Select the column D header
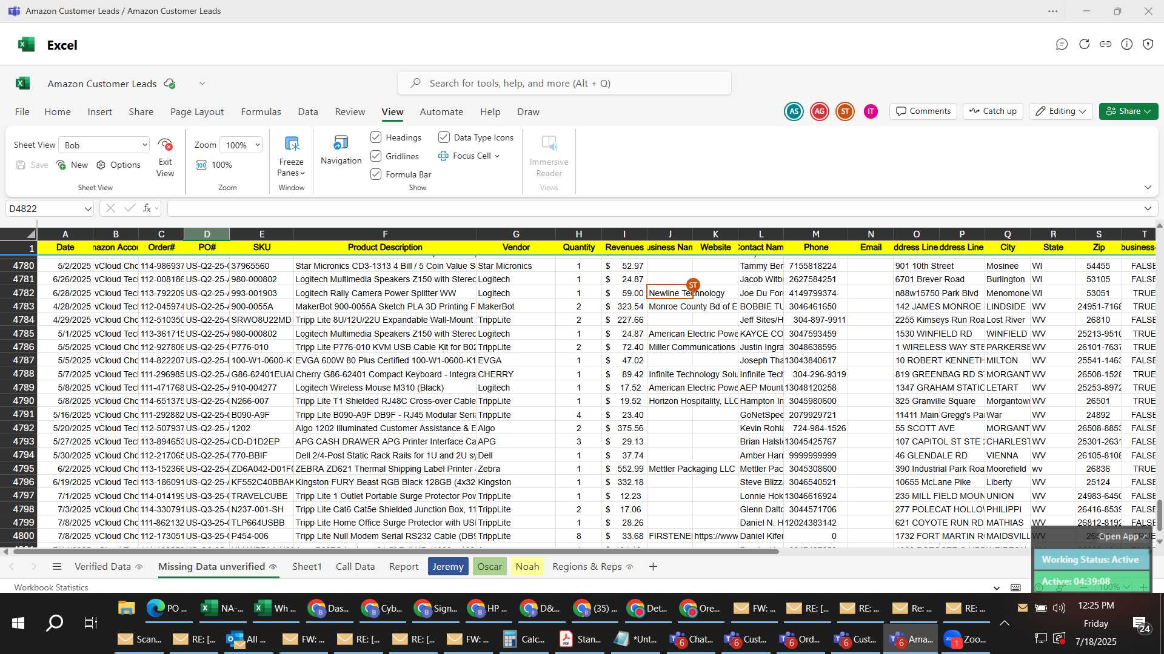The height and width of the screenshot is (654, 1164). (x=207, y=234)
